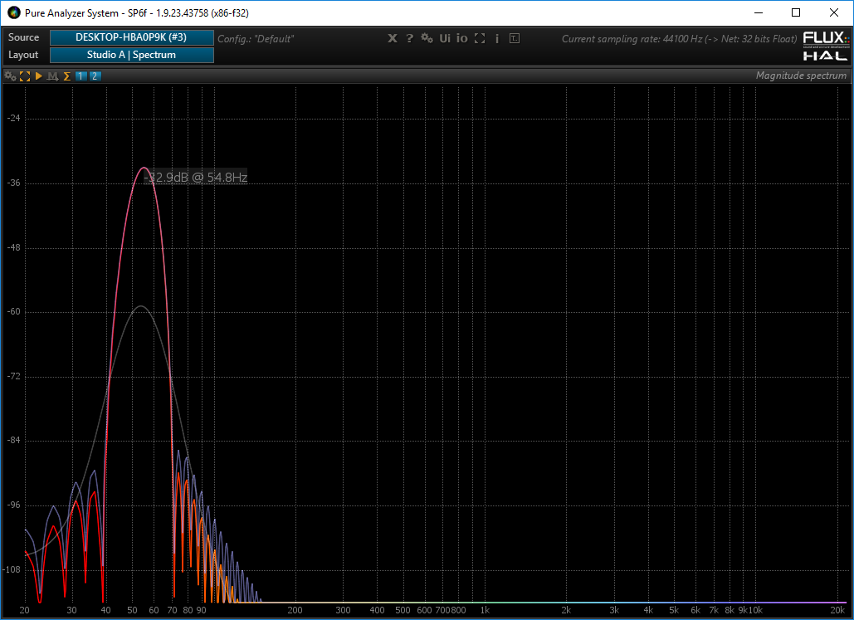Click the Config.: "Default" label
The width and height of the screenshot is (854, 620).
[256, 39]
